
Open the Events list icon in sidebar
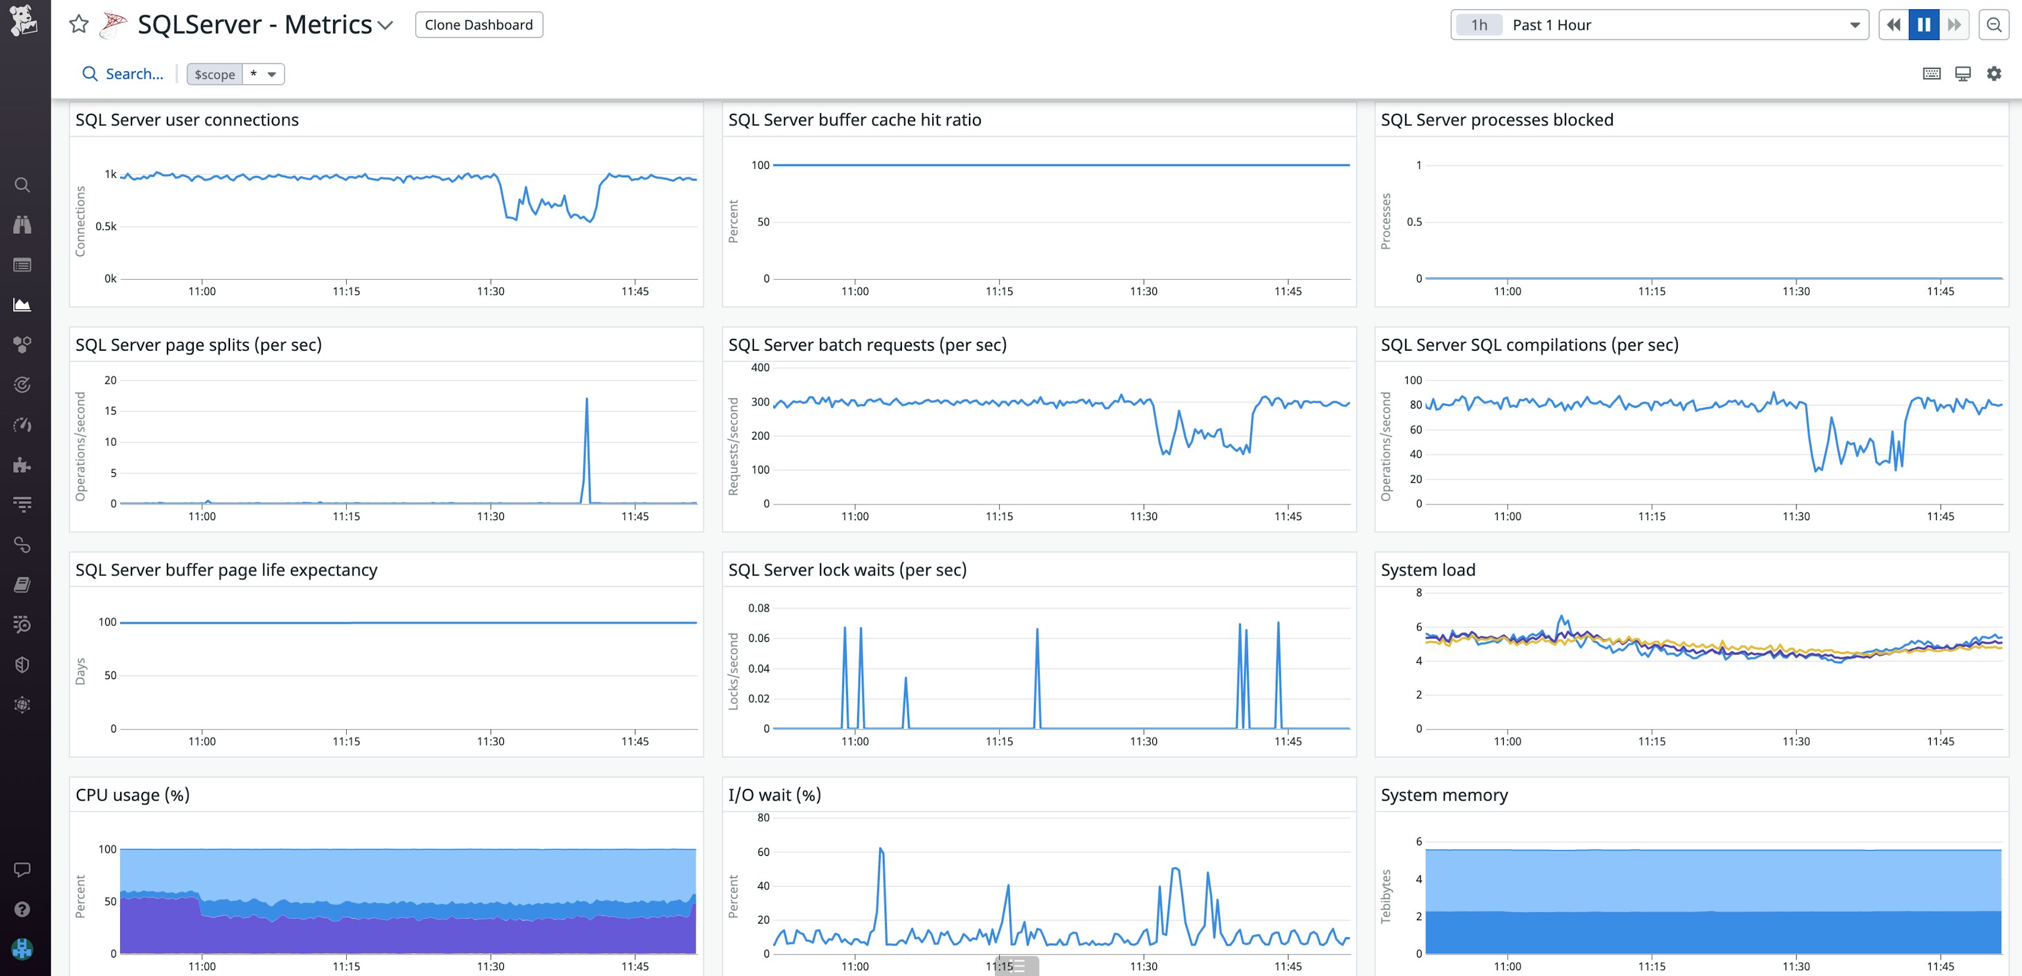[22, 265]
